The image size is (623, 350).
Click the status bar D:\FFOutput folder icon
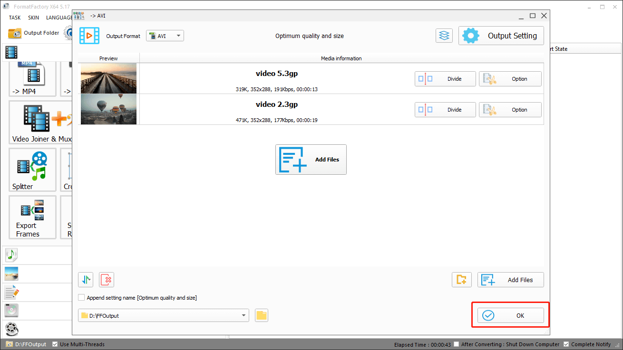9,344
